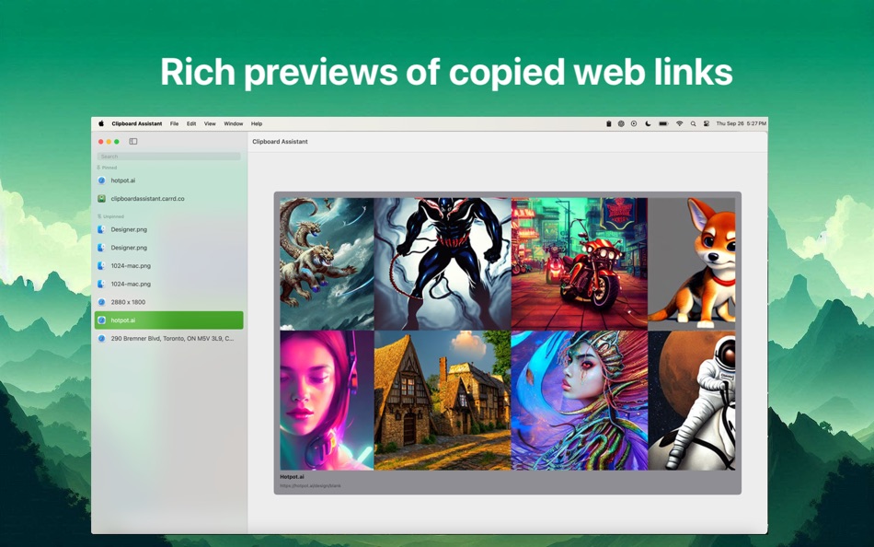Click the Unpinned section header
This screenshot has height=547, width=874.
point(110,216)
